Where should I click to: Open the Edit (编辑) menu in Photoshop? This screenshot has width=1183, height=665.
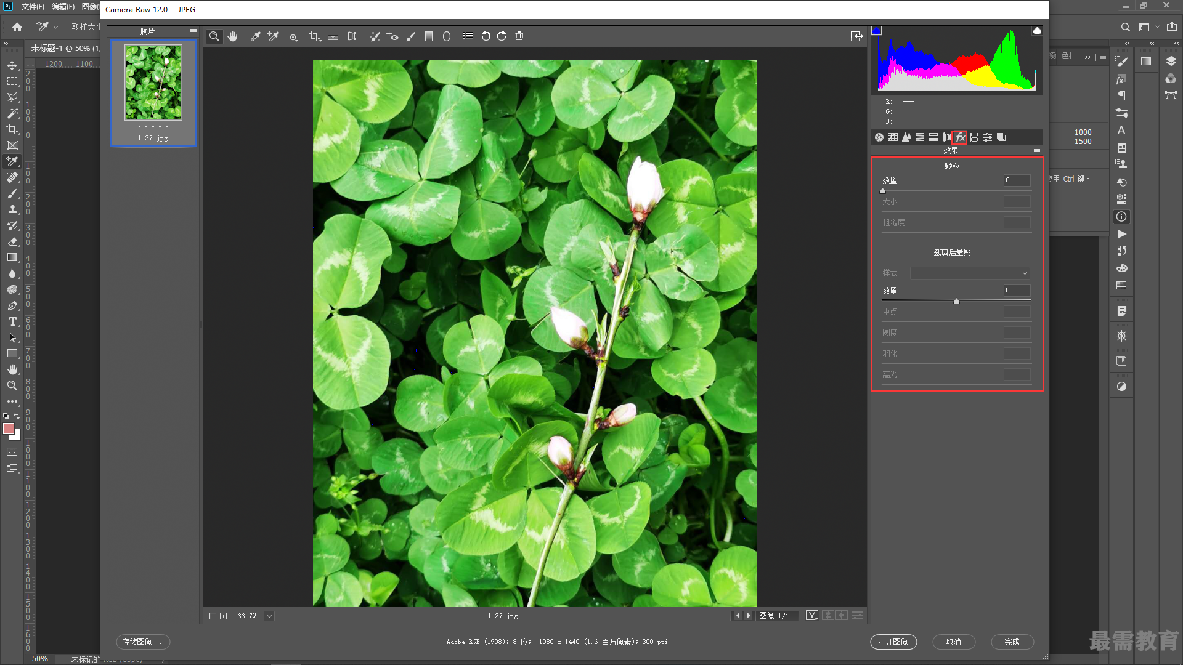pyautogui.click(x=63, y=7)
